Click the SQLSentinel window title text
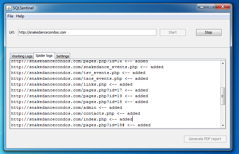The width and height of the screenshot is (239, 154). (23, 8)
